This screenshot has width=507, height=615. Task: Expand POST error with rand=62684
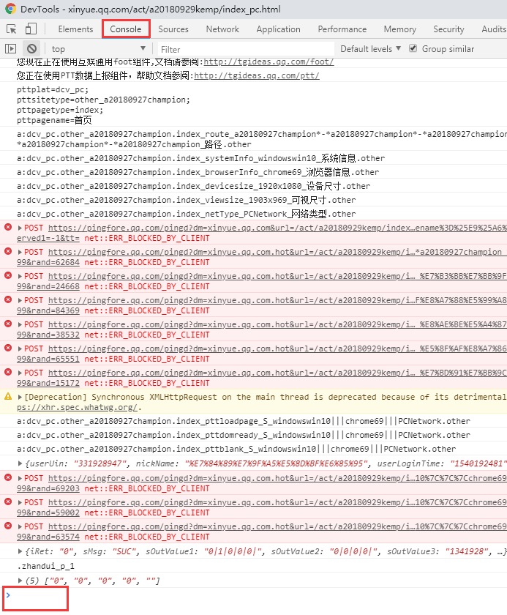20,252
